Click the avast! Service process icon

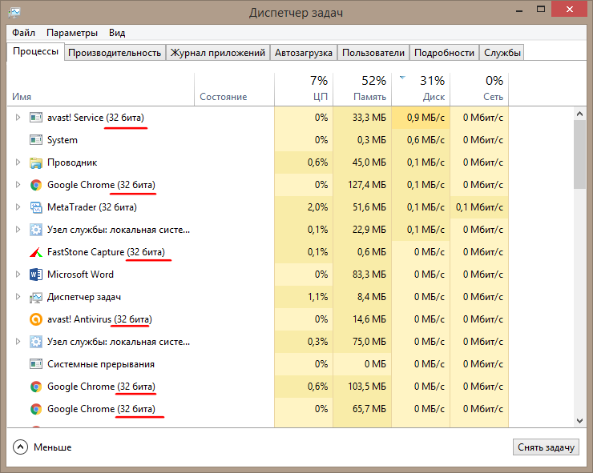click(x=36, y=118)
